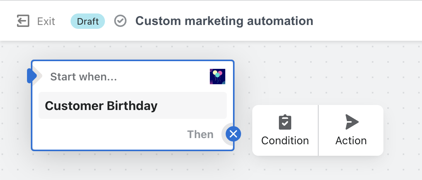Click the Condition clipboard-check icon
The height and width of the screenshot is (180, 422).
(x=285, y=122)
